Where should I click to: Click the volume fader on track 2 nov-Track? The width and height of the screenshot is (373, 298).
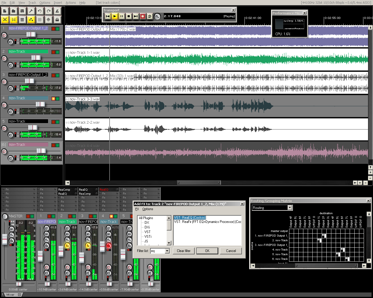(x=36, y=58)
